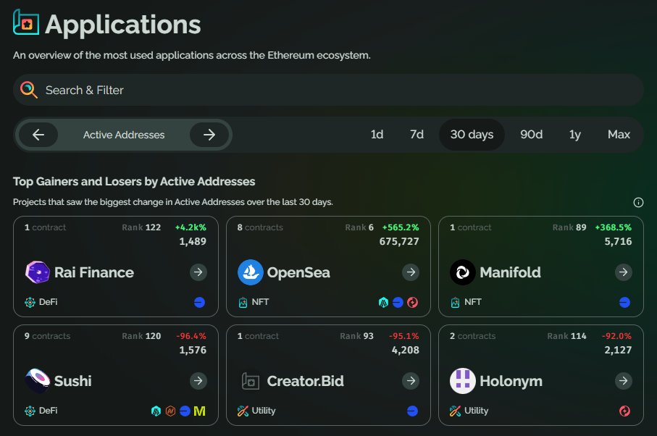Click the 8 contracts label on OpenSea card
The image size is (657, 436).
(x=260, y=227)
